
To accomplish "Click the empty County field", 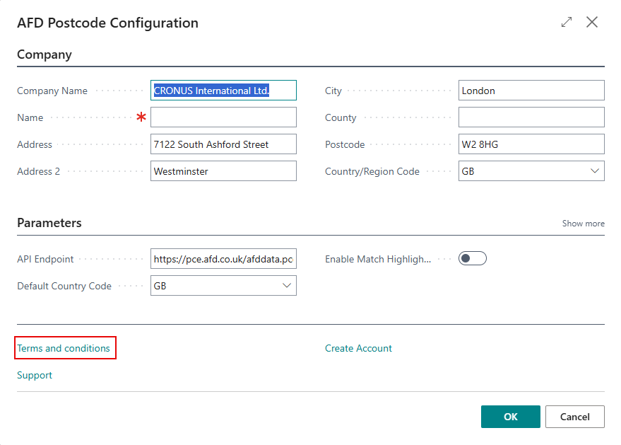I will (531, 117).
